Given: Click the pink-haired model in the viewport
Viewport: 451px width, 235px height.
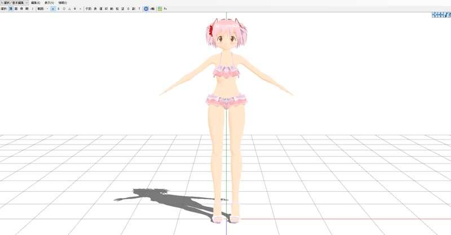Looking at the screenshot, I should click(227, 120).
